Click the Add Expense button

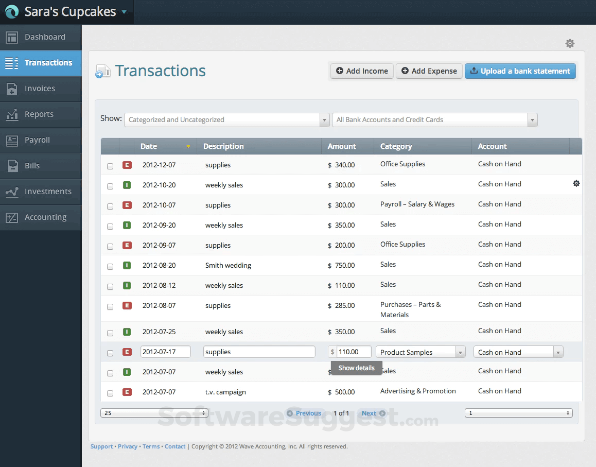coord(429,71)
